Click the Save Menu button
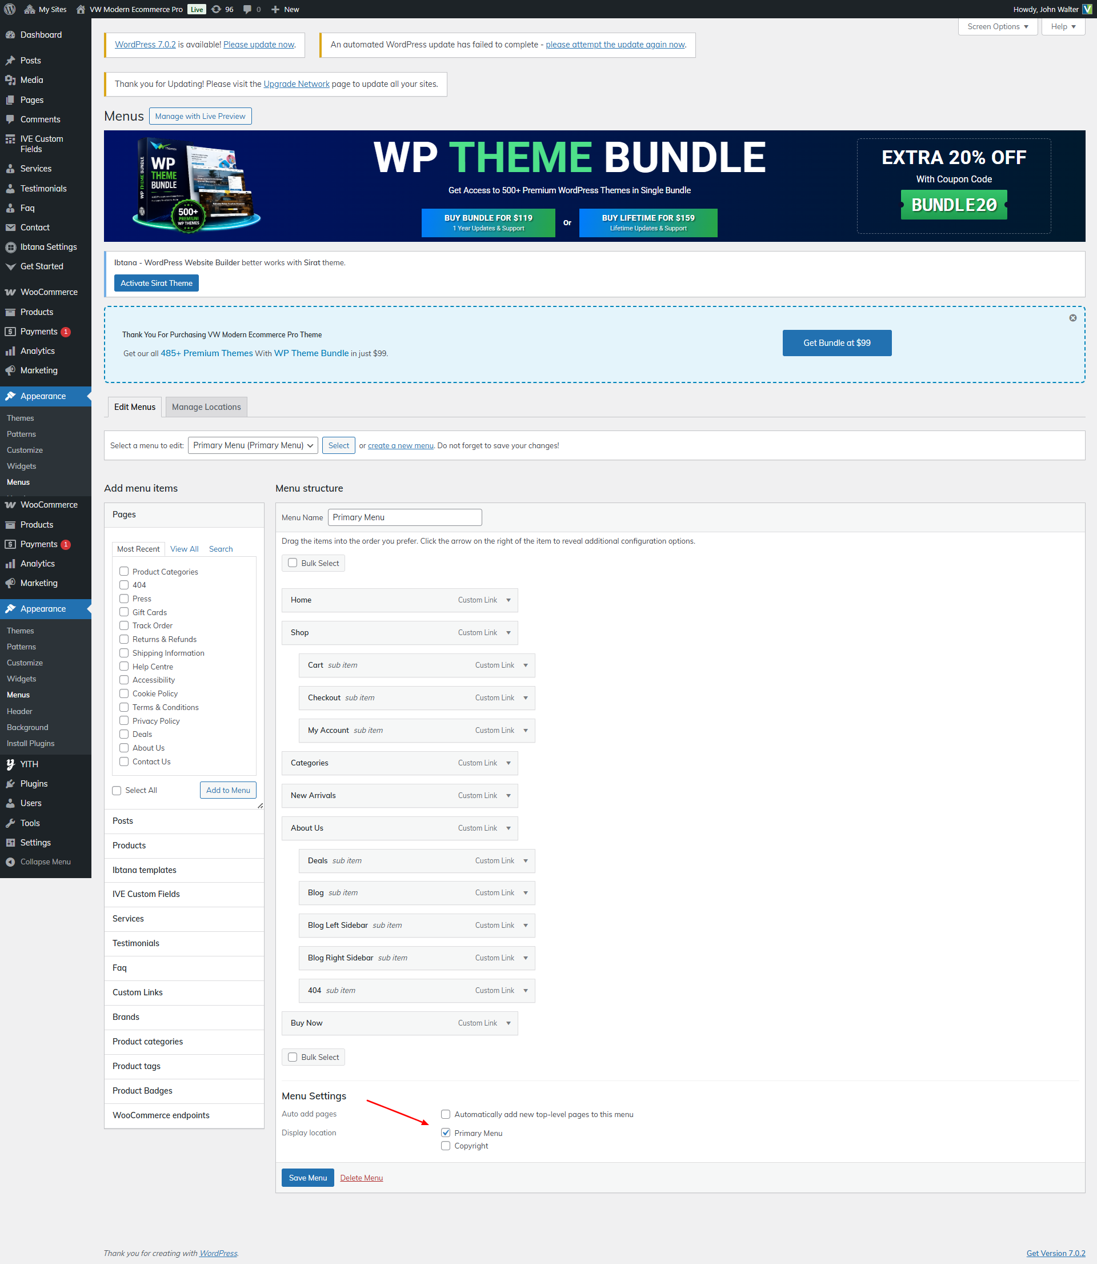The image size is (1097, 1264). coord(308,1178)
